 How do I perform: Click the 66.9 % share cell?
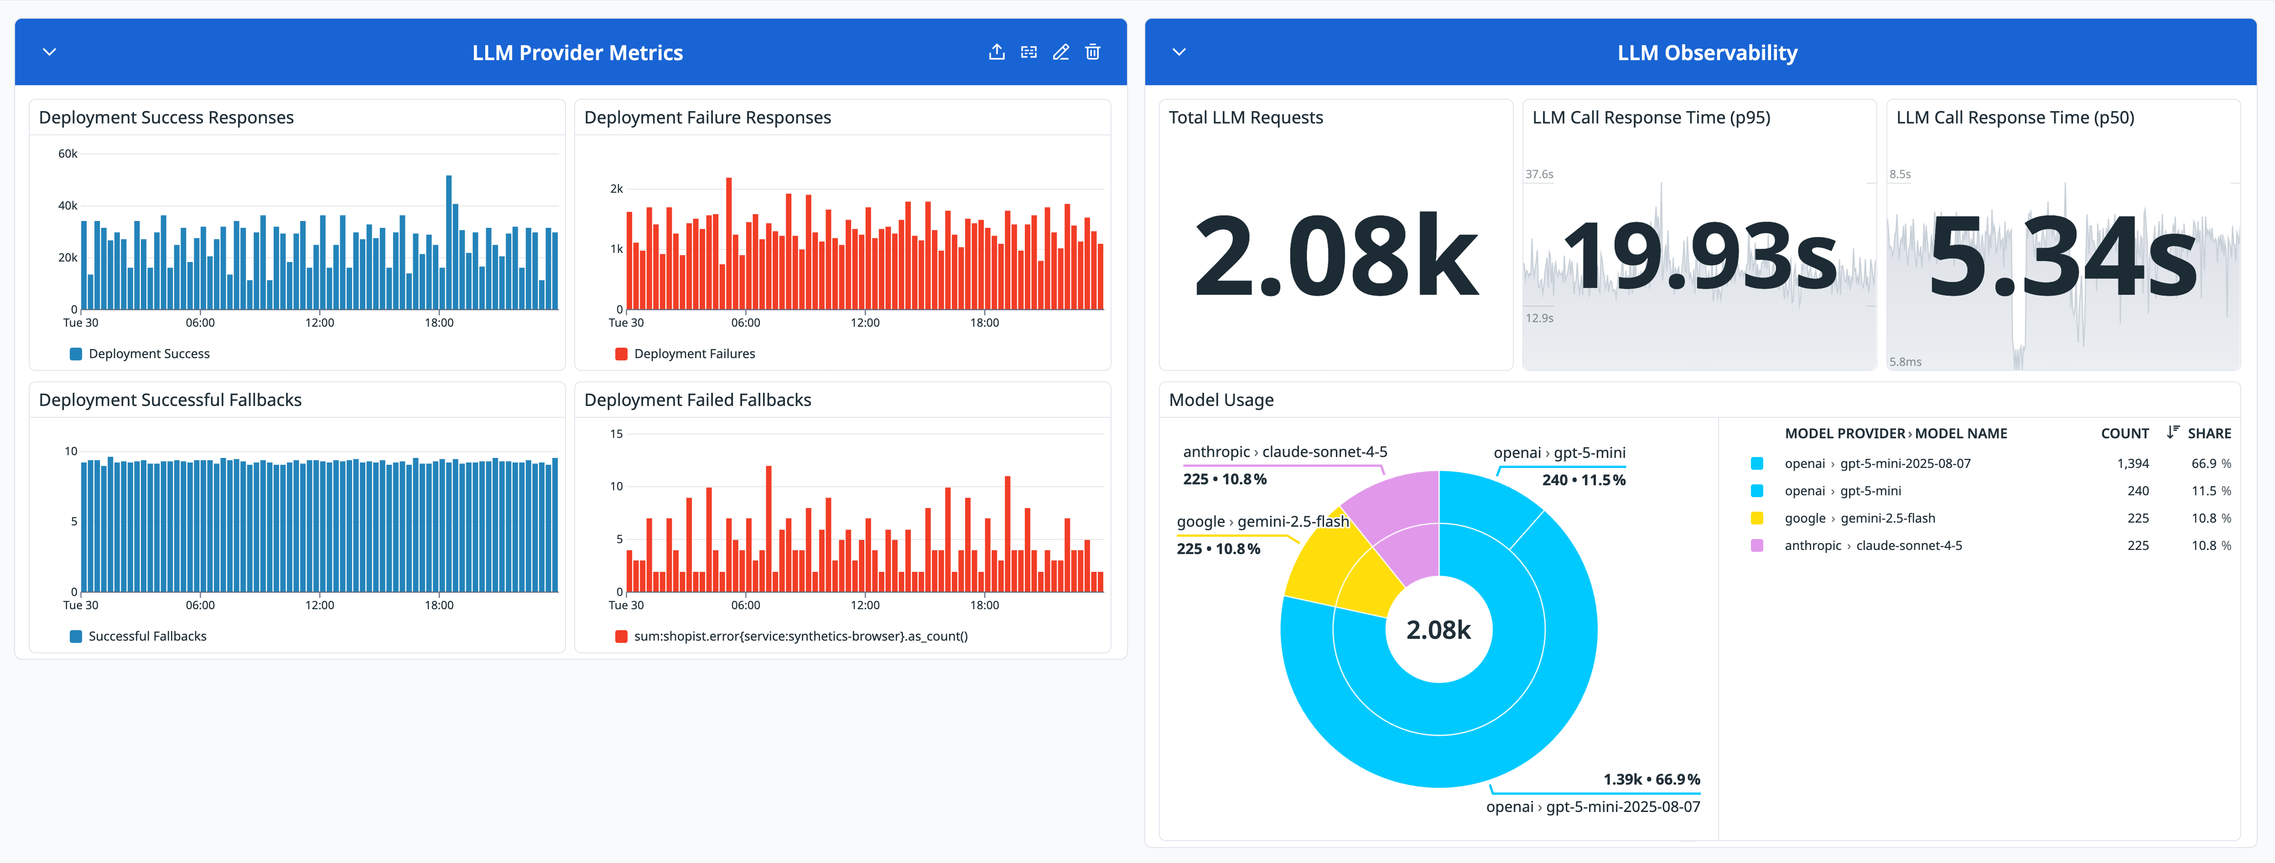[x=2211, y=463]
